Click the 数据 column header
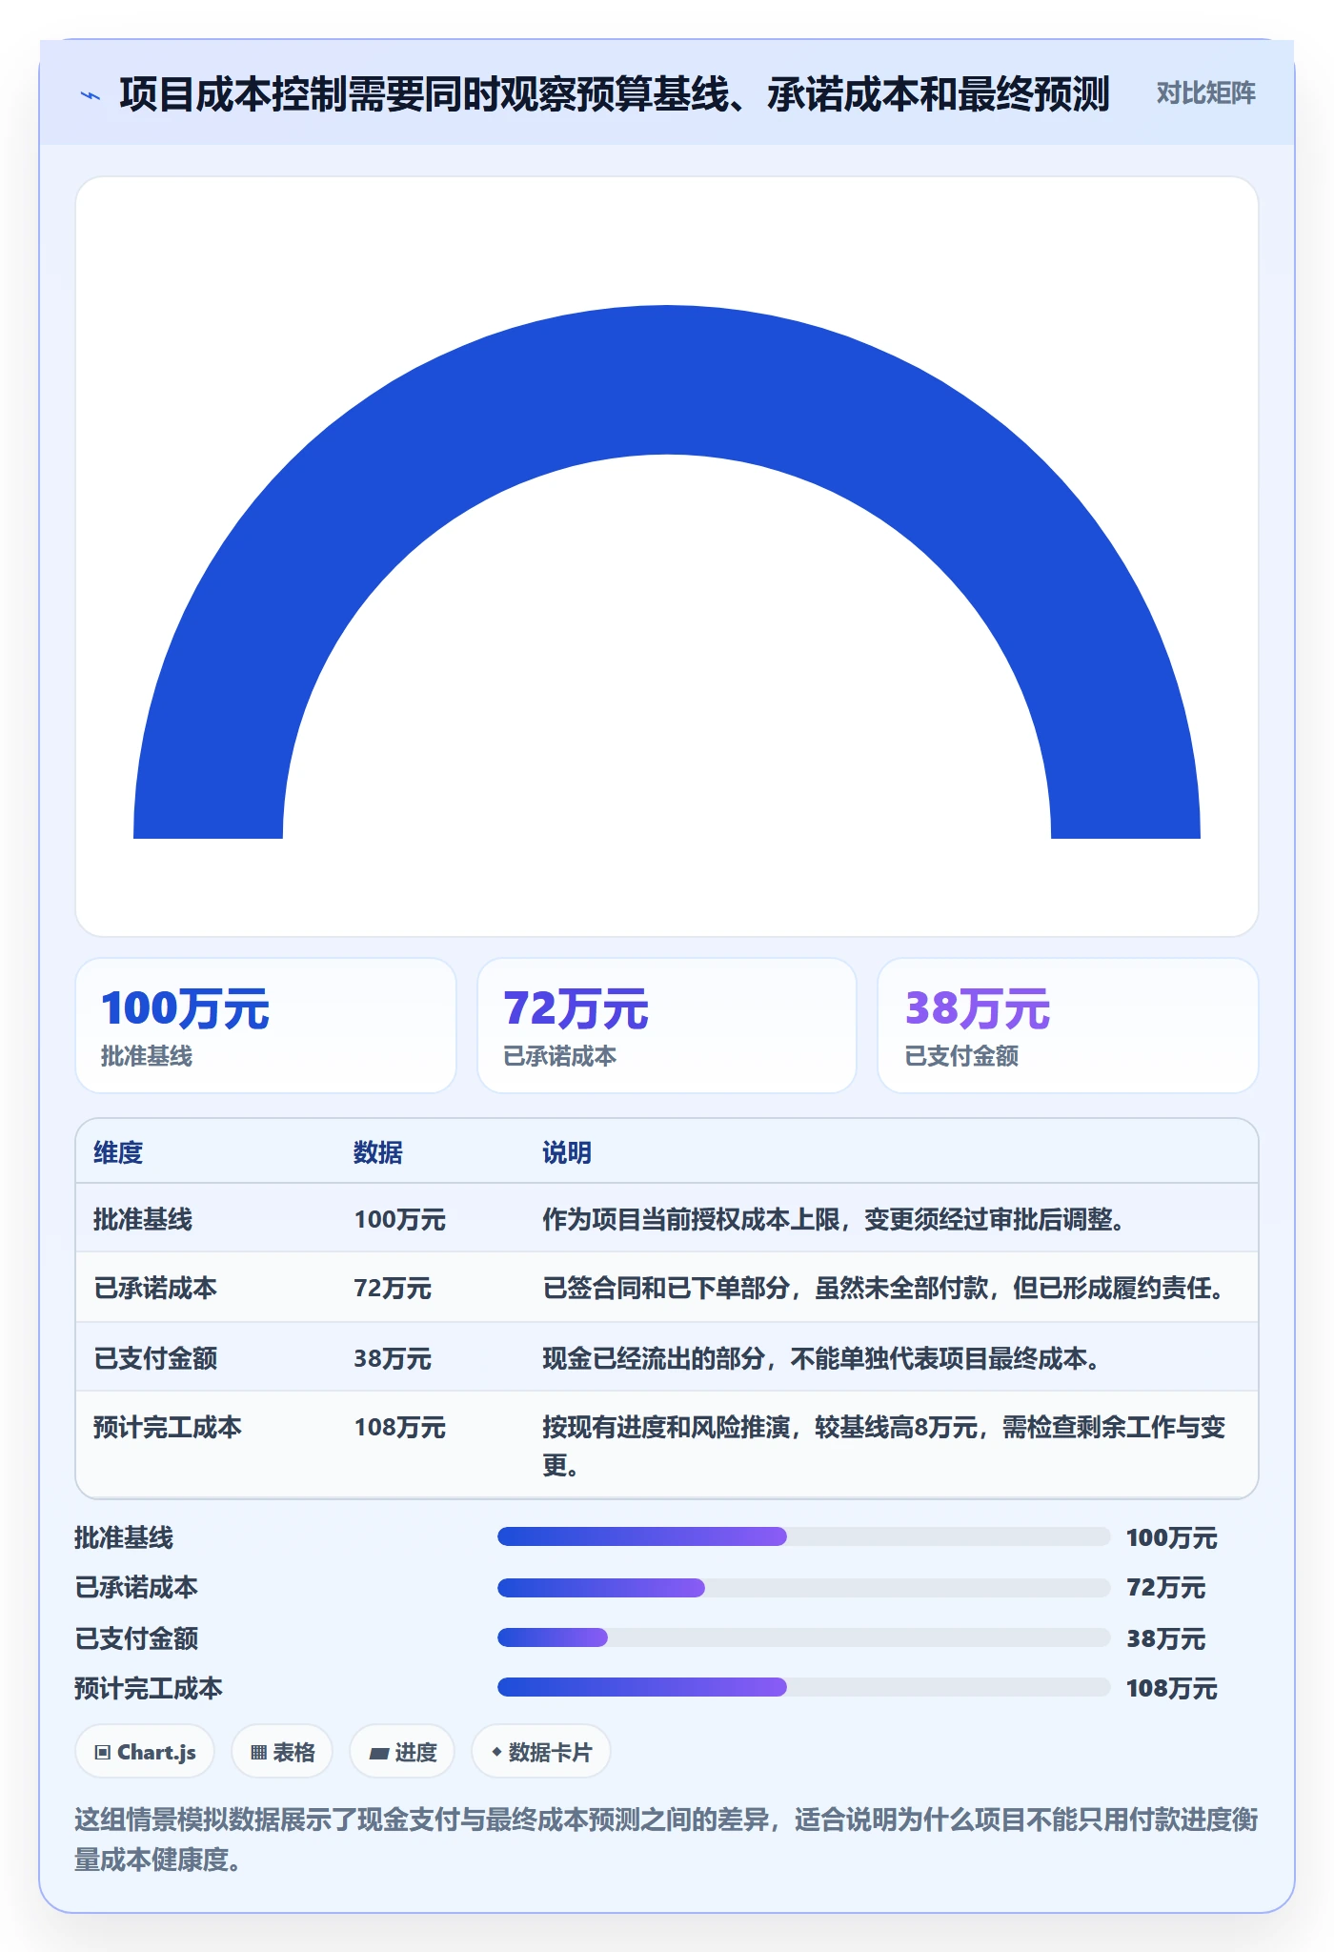The height and width of the screenshot is (1952, 1334). 378,1152
